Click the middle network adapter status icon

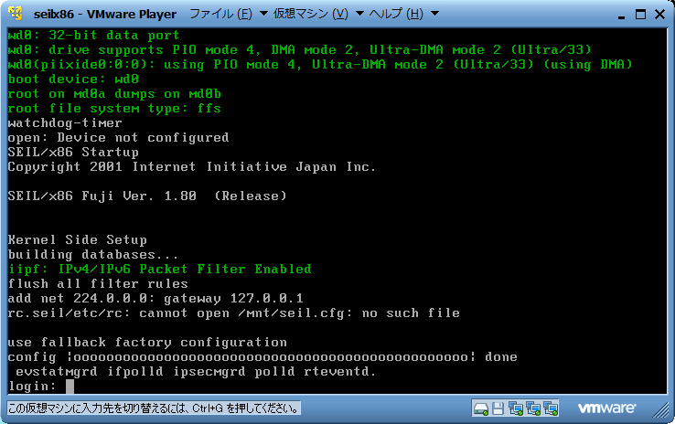click(x=533, y=408)
